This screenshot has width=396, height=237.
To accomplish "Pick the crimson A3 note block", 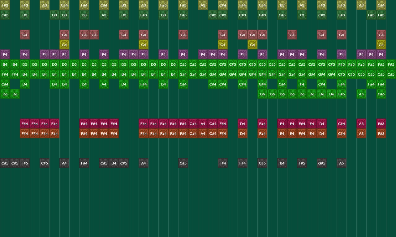I will [x=361, y=124].
